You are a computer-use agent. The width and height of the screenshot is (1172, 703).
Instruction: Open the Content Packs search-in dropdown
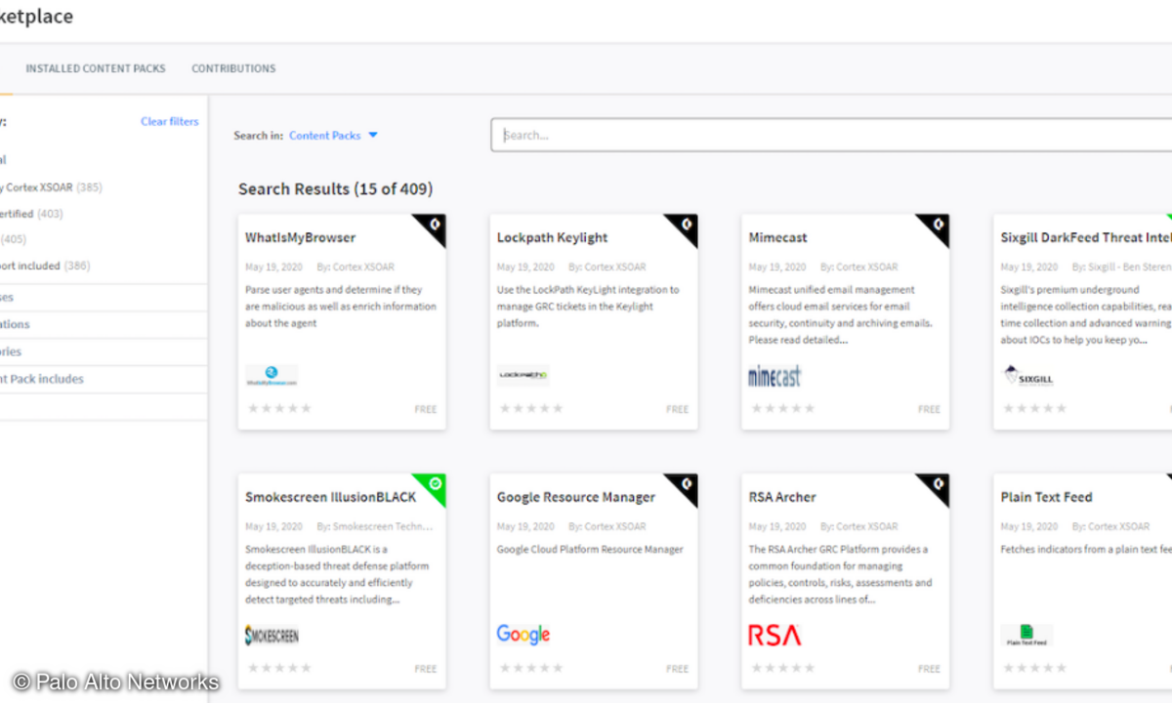(333, 136)
